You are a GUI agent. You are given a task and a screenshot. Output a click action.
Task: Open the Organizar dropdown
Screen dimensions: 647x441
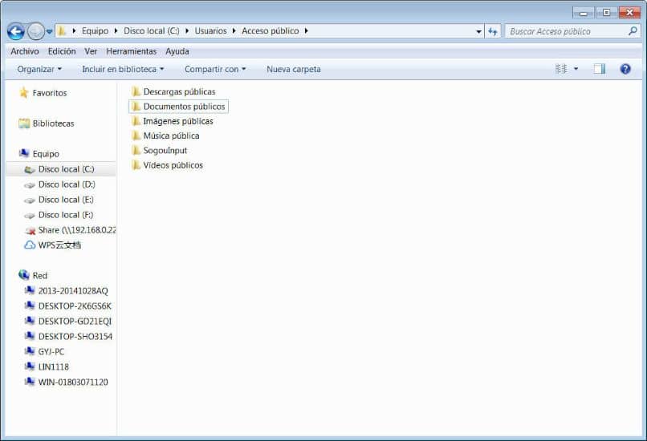click(x=39, y=69)
